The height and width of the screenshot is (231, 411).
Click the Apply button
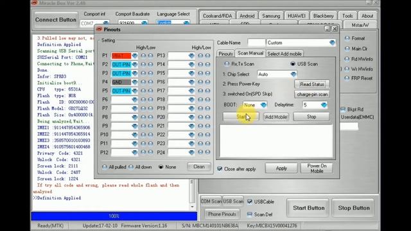coord(281,168)
